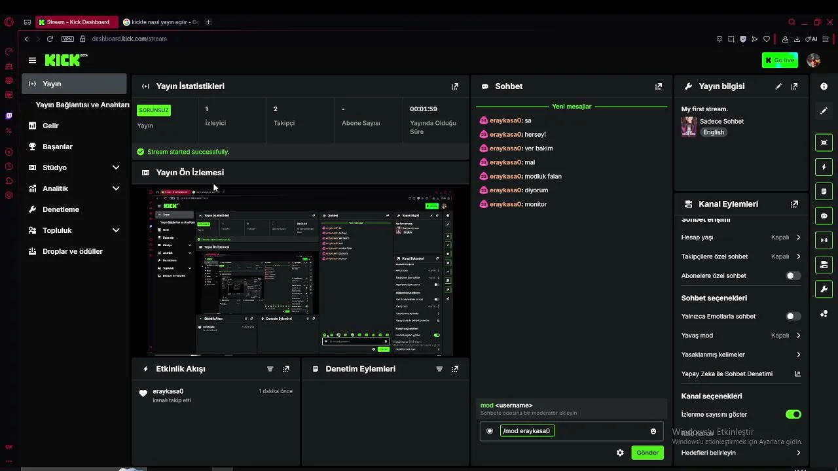Open Denetleme in the sidebar

point(74,209)
